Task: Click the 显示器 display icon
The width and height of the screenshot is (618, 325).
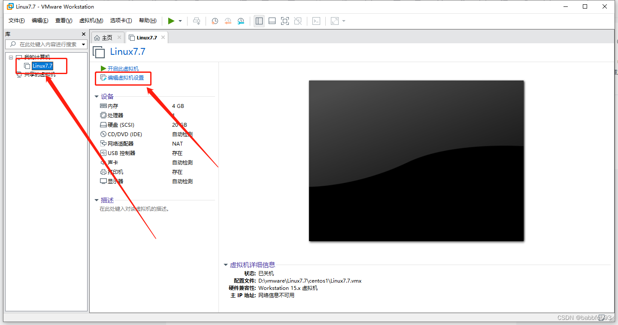Action: pos(103,181)
